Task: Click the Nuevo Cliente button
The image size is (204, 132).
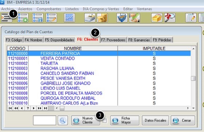Action: (x=86, y=120)
